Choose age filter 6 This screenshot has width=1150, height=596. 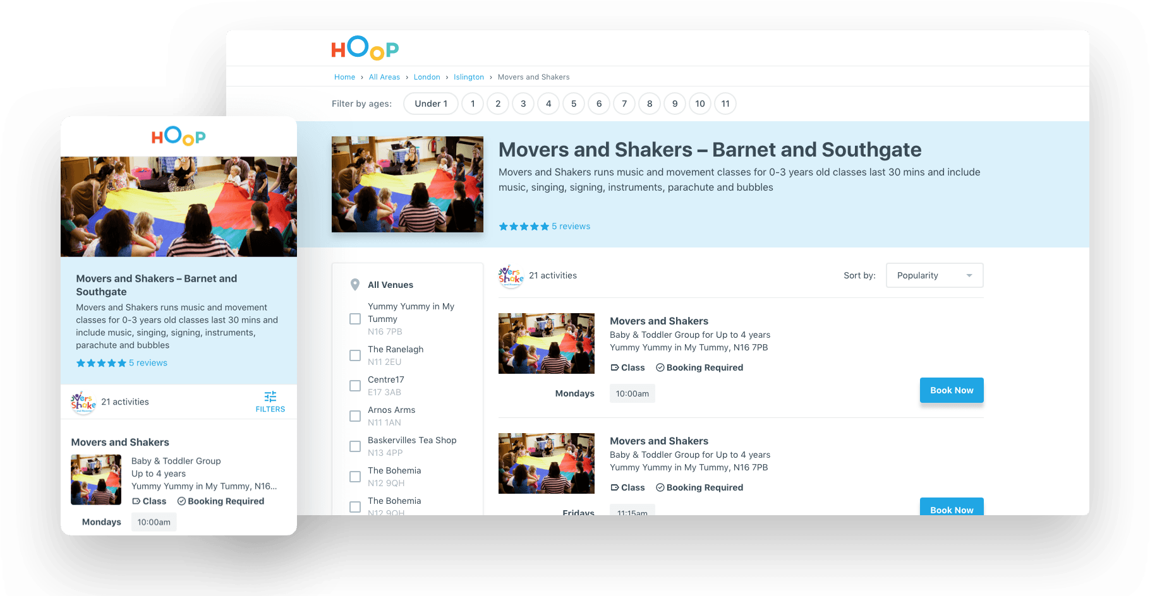point(599,104)
